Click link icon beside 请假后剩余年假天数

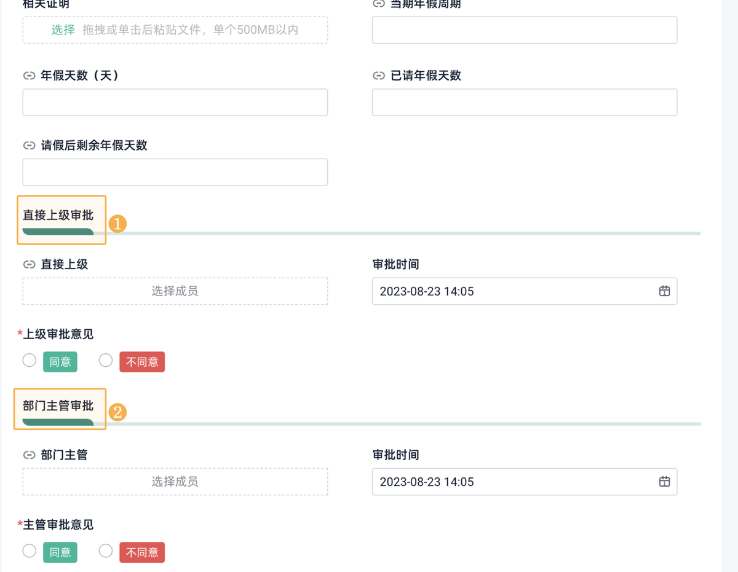[29, 146]
